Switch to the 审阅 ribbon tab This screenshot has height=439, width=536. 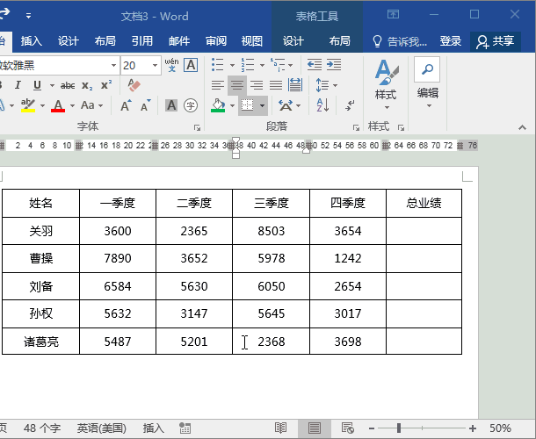pos(216,41)
